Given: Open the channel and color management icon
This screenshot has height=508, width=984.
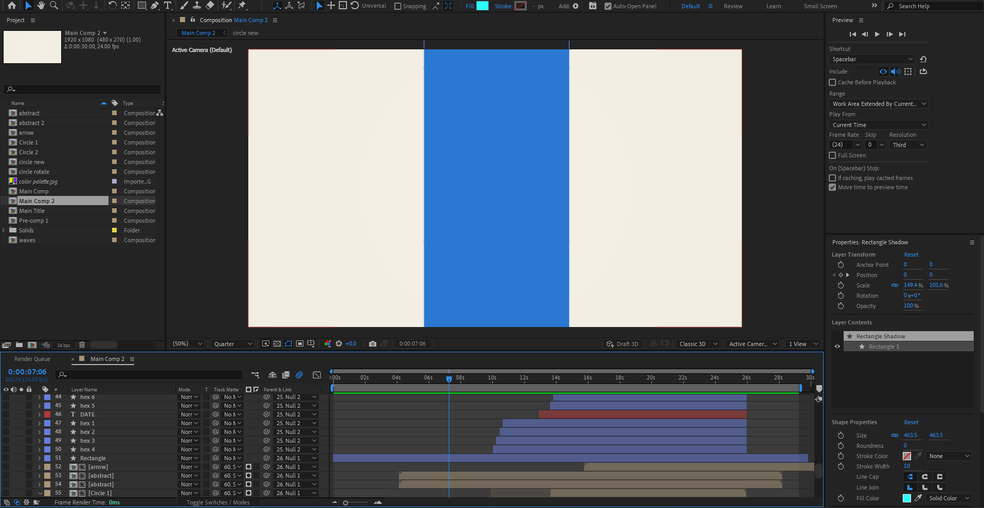Looking at the screenshot, I should [x=327, y=344].
